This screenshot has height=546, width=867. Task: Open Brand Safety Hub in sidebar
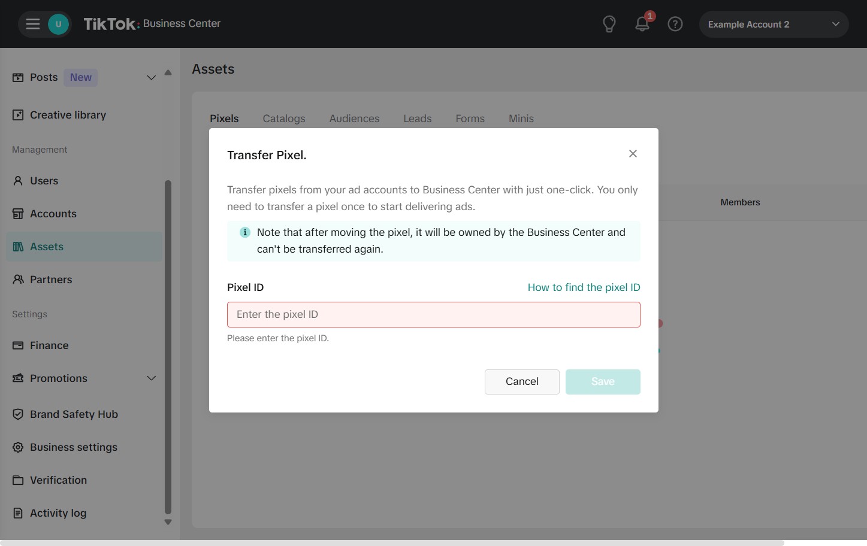[74, 414]
